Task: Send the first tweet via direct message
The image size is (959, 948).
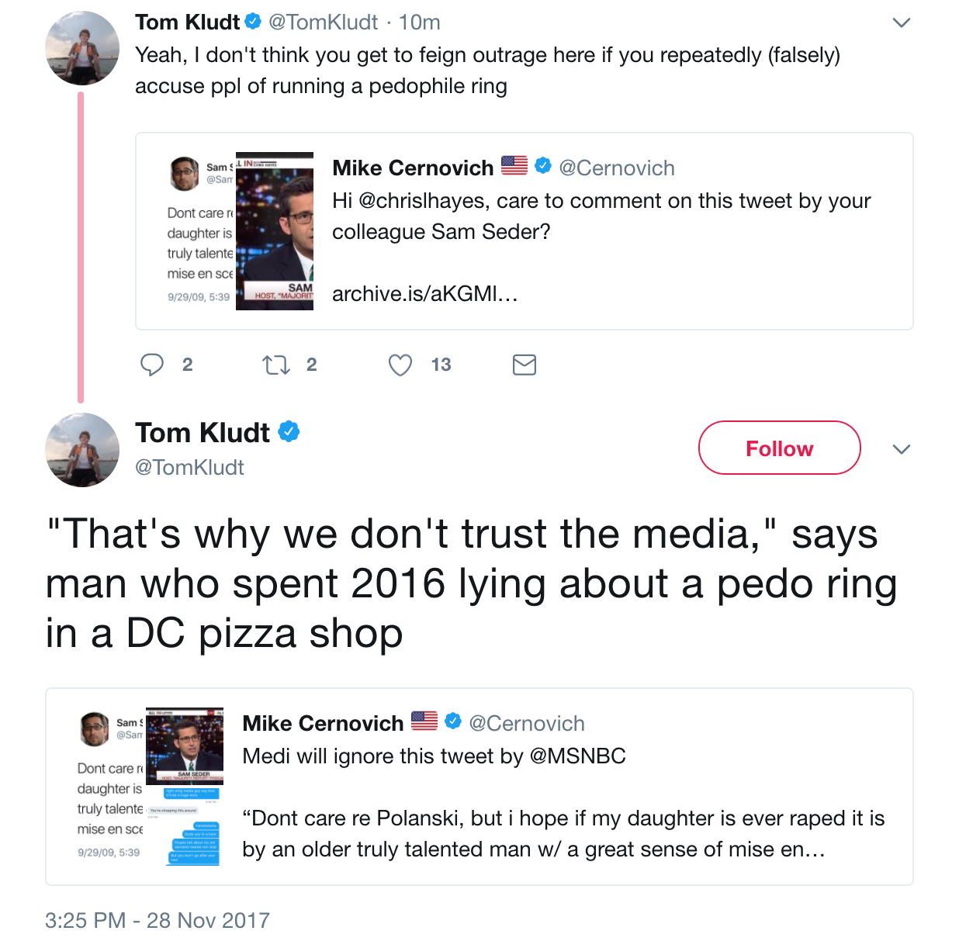Action: click(525, 365)
